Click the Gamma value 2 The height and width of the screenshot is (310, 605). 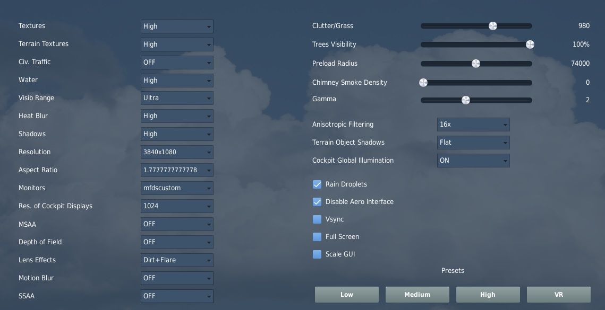[x=587, y=100]
